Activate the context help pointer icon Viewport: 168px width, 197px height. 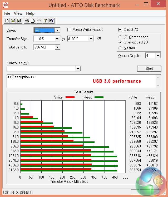click(x=51, y=21)
